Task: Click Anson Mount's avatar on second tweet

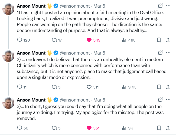Action: 8,56
